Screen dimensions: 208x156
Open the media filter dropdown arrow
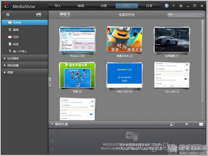69,15
